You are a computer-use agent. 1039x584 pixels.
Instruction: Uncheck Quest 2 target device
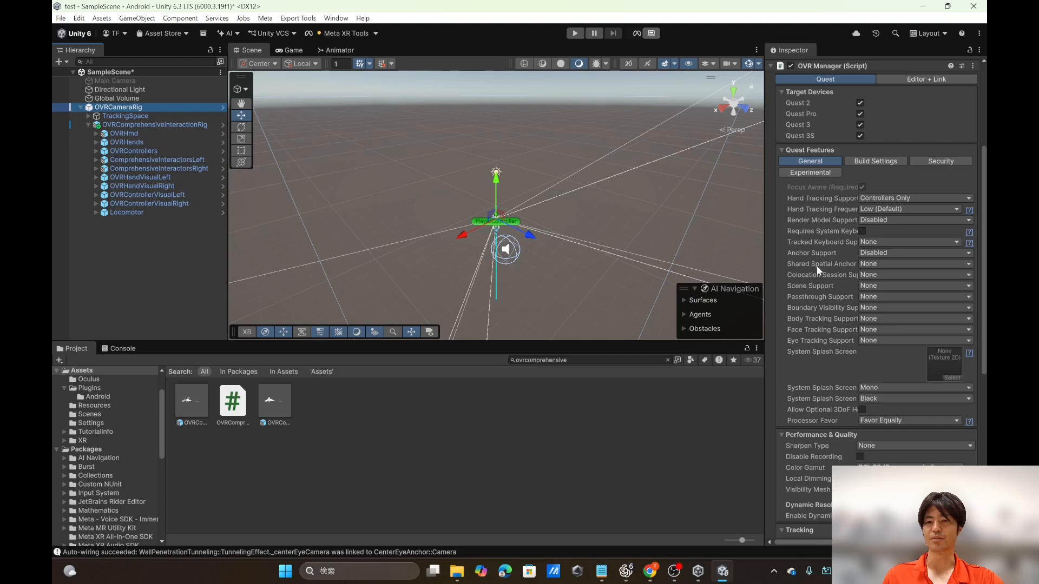(x=860, y=103)
